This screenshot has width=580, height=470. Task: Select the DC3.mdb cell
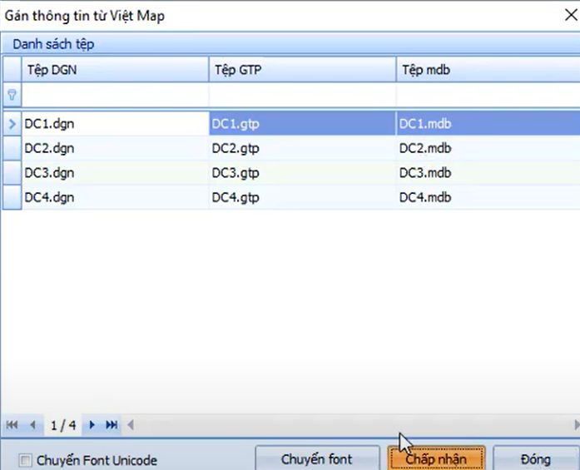tap(488, 173)
